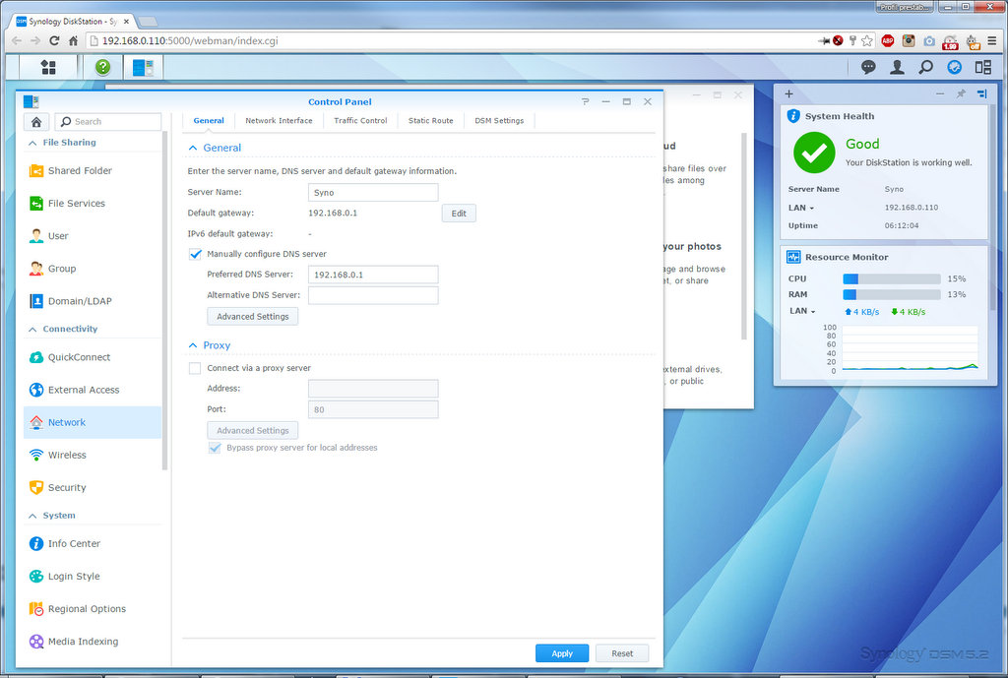Open Login Style settings
This screenshot has height=678, width=1008.
click(93, 576)
